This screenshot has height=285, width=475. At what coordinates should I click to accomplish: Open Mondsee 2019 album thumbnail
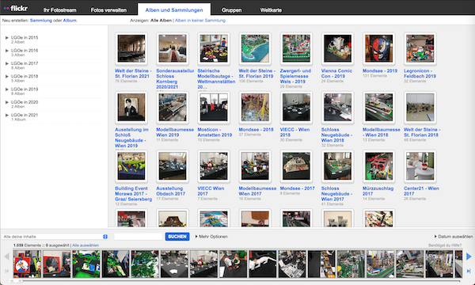coord(379,48)
